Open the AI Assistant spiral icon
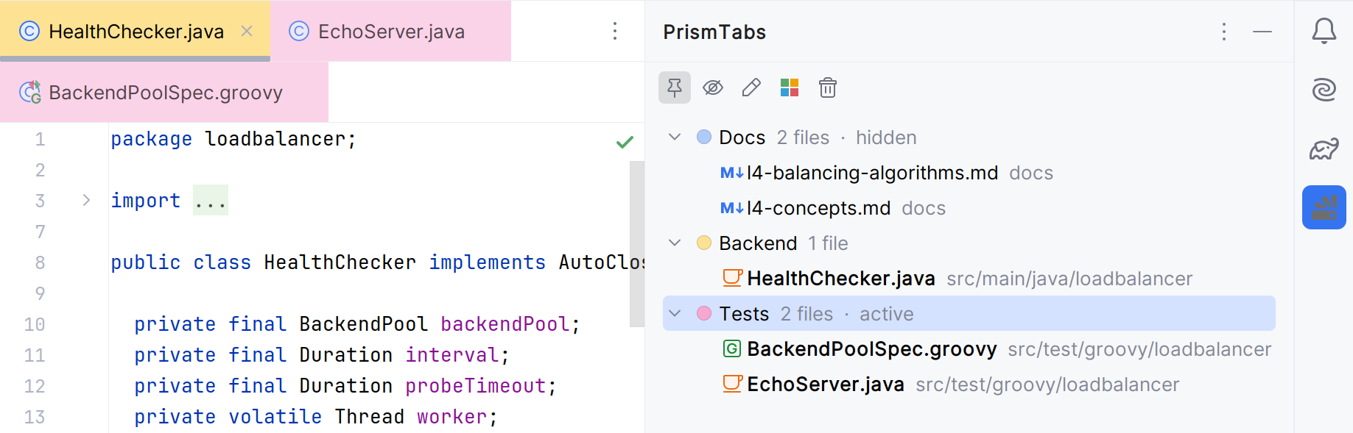This screenshot has width=1353, height=433. 1324,90
